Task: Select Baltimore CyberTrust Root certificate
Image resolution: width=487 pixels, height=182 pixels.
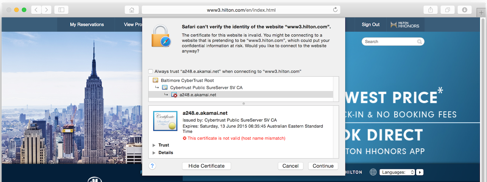Action: [240, 80]
